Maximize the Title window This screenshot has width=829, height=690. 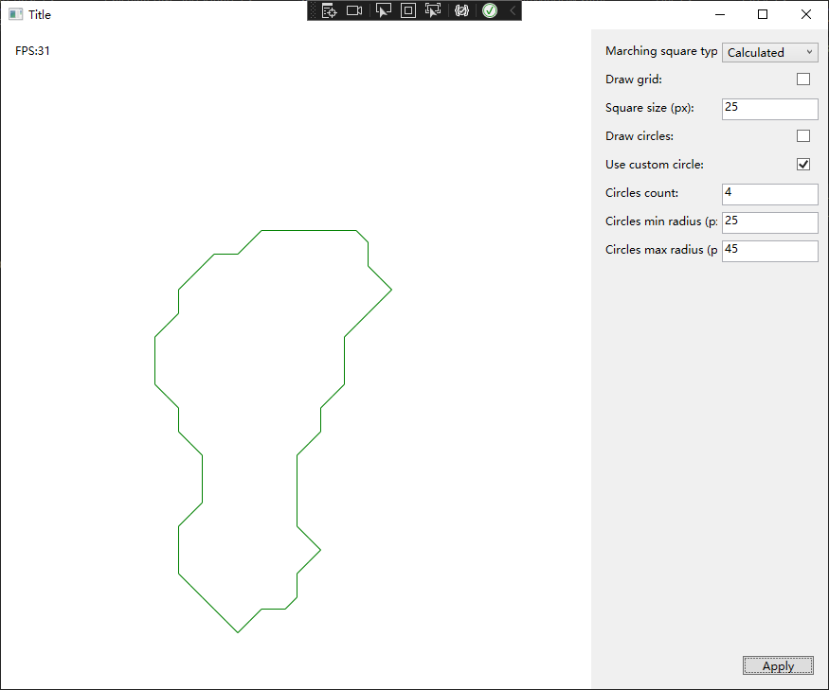[763, 14]
